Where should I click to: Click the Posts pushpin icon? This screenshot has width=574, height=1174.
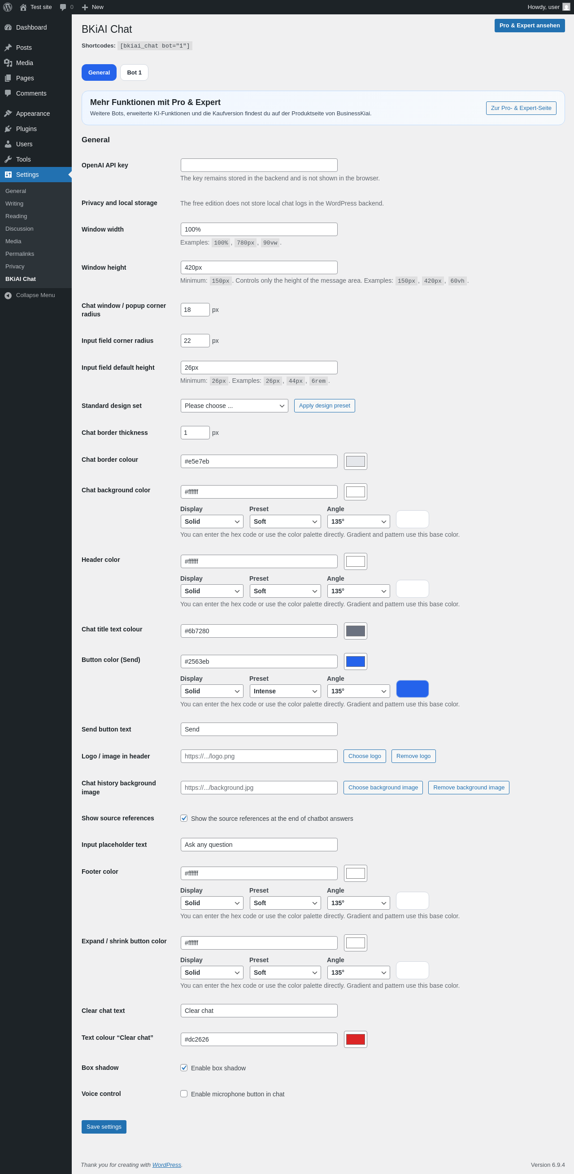click(x=8, y=48)
